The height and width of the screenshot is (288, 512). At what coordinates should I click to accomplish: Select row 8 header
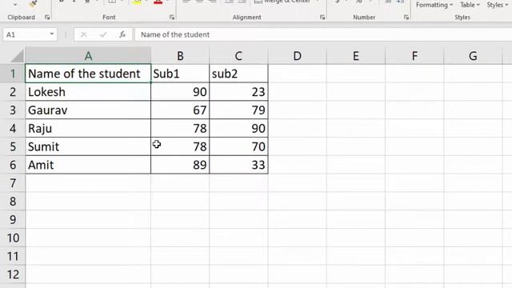13,202
